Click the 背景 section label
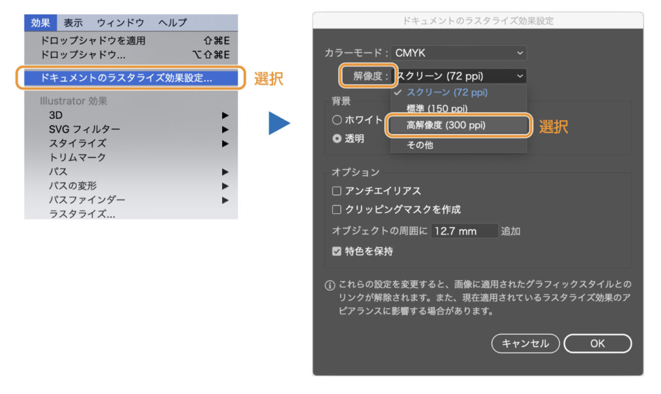Screen dimensions: 661x394 coord(341,101)
